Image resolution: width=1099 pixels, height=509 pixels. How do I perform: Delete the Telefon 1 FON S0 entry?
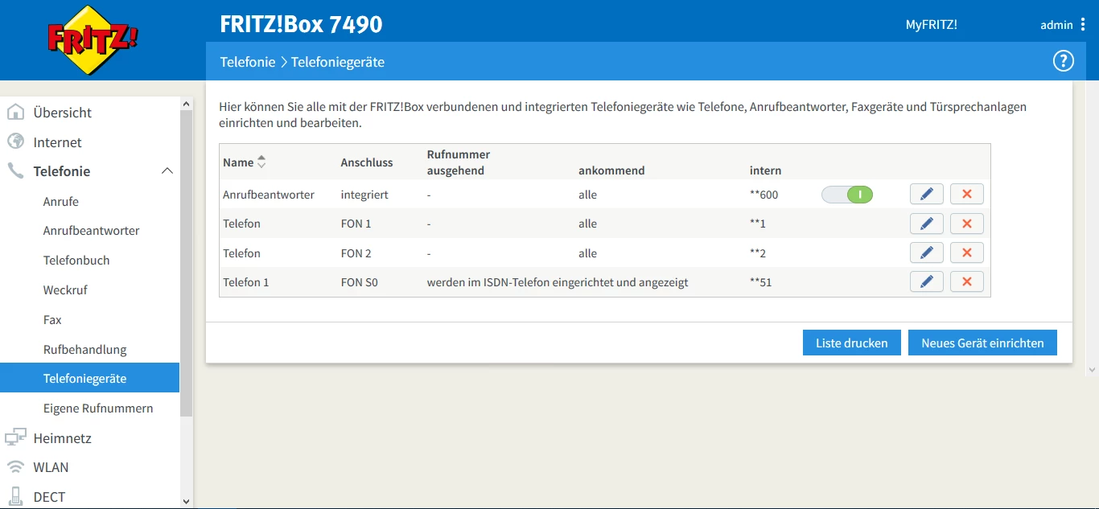click(x=967, y=281)
